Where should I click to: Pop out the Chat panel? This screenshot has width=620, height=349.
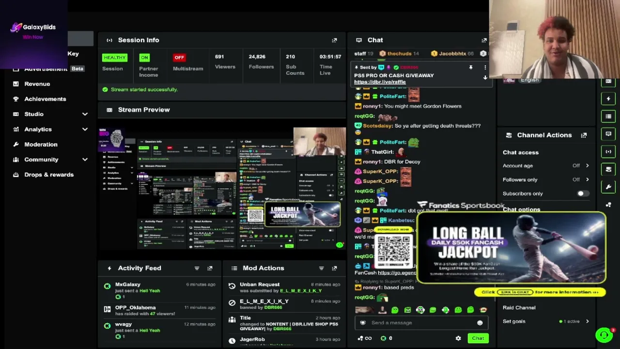(x=484, y=40)
